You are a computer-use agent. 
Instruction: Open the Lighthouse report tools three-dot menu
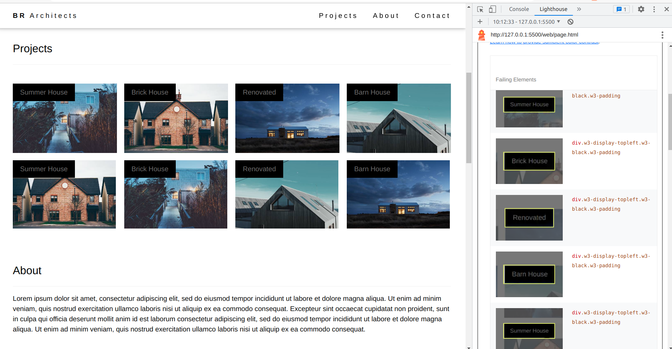click(x=662, y=35)
